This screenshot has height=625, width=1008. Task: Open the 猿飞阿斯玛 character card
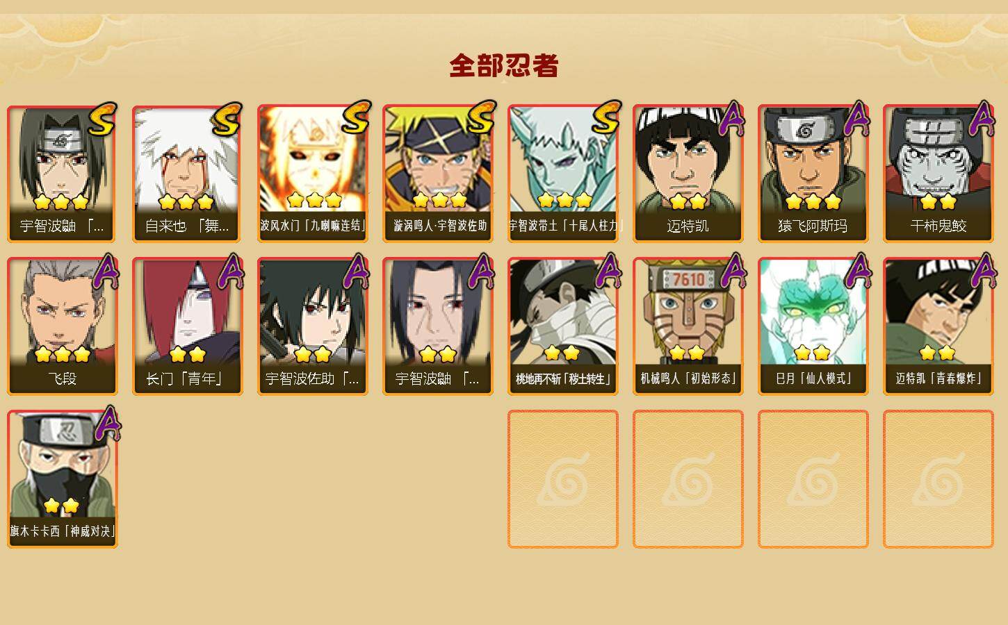(813, 174)
